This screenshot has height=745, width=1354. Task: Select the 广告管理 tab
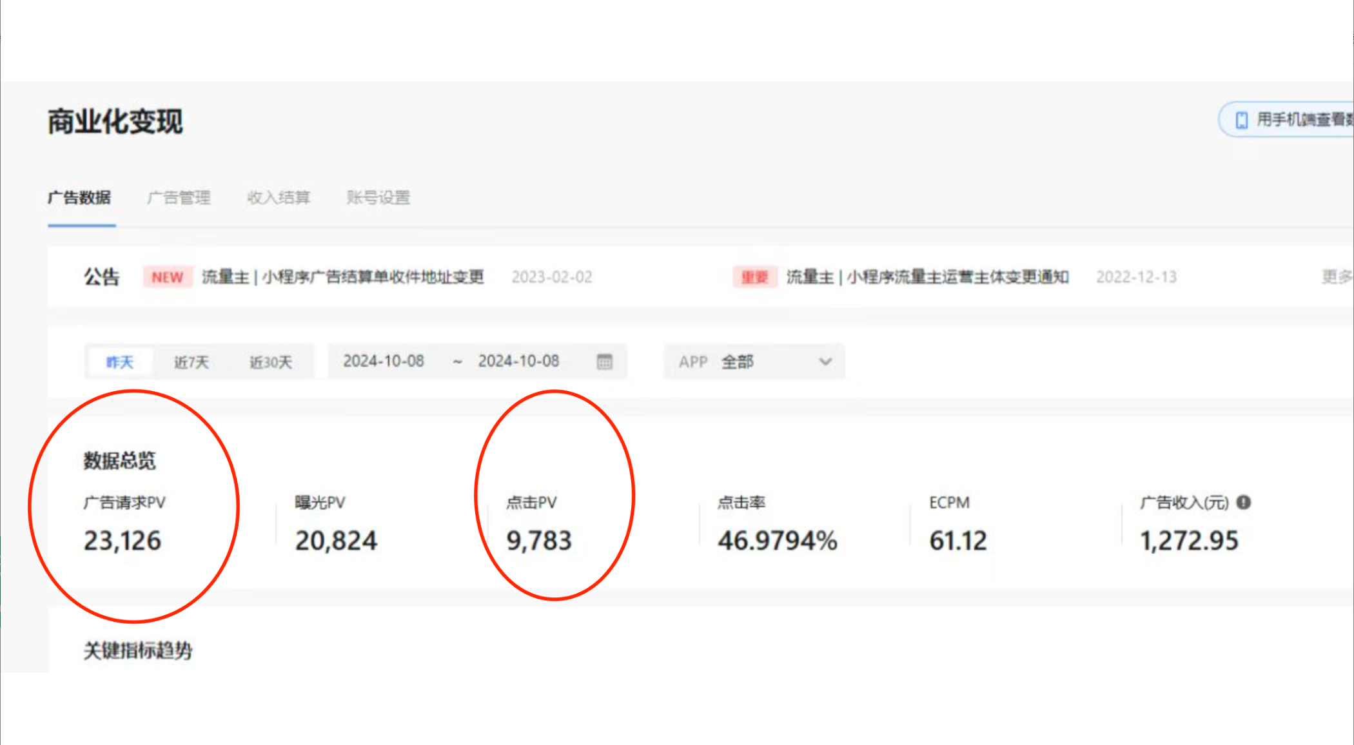coord(180,197)
